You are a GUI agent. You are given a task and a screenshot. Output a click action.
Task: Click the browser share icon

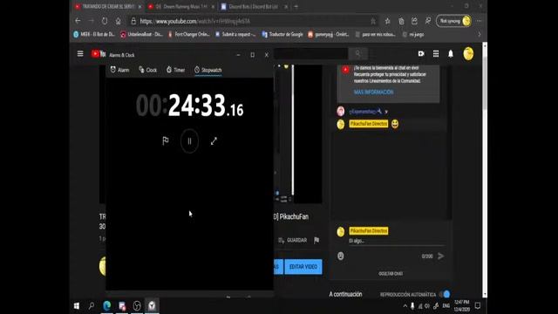415,21
